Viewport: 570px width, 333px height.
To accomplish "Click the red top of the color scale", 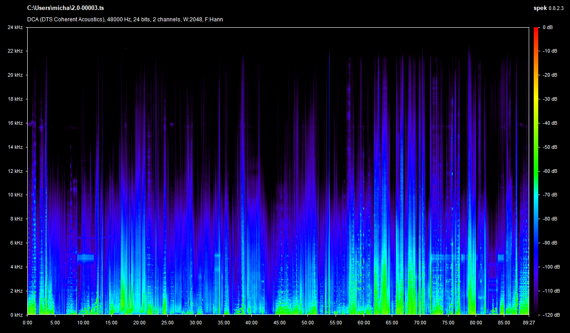I will (x=536, y=30).
